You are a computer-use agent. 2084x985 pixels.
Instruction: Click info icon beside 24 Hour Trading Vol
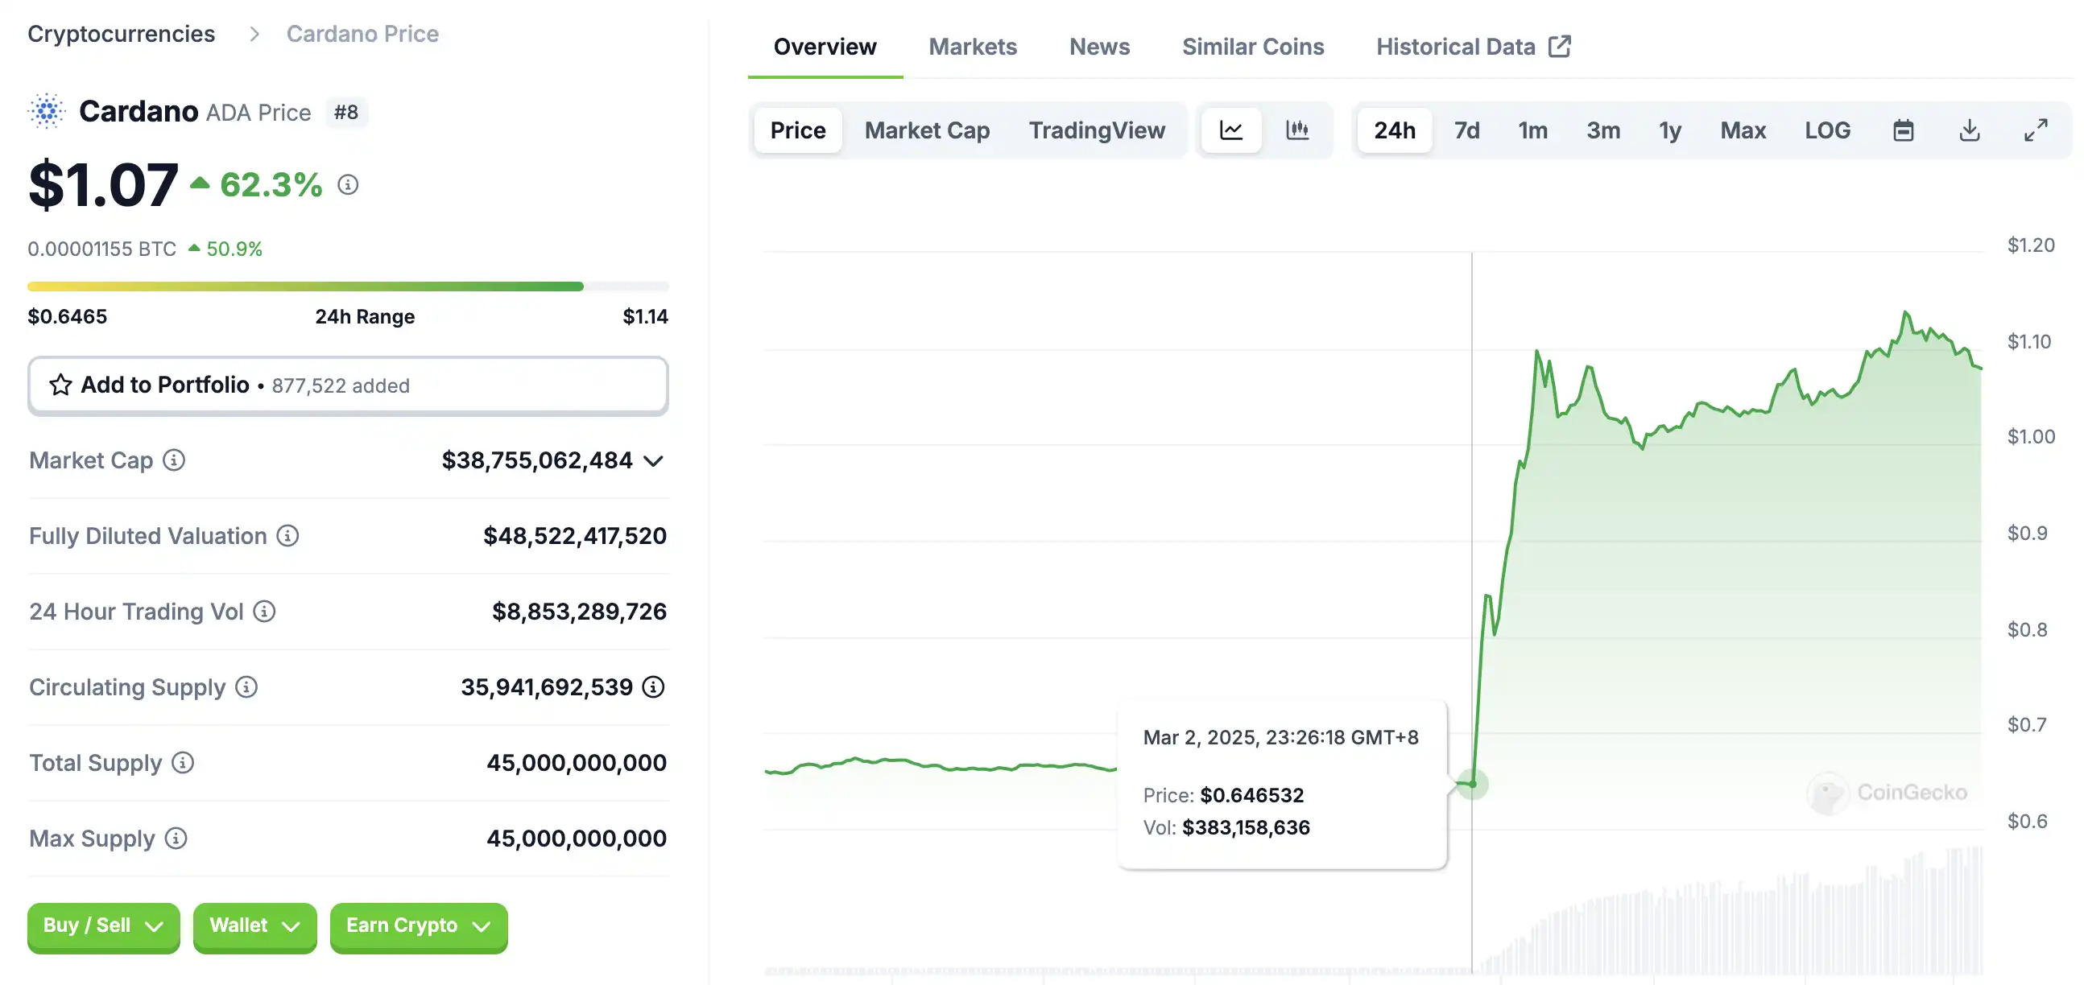tap(265, 612)
